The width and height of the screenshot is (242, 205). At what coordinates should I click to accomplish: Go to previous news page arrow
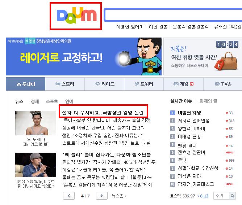tap(69, 196)
